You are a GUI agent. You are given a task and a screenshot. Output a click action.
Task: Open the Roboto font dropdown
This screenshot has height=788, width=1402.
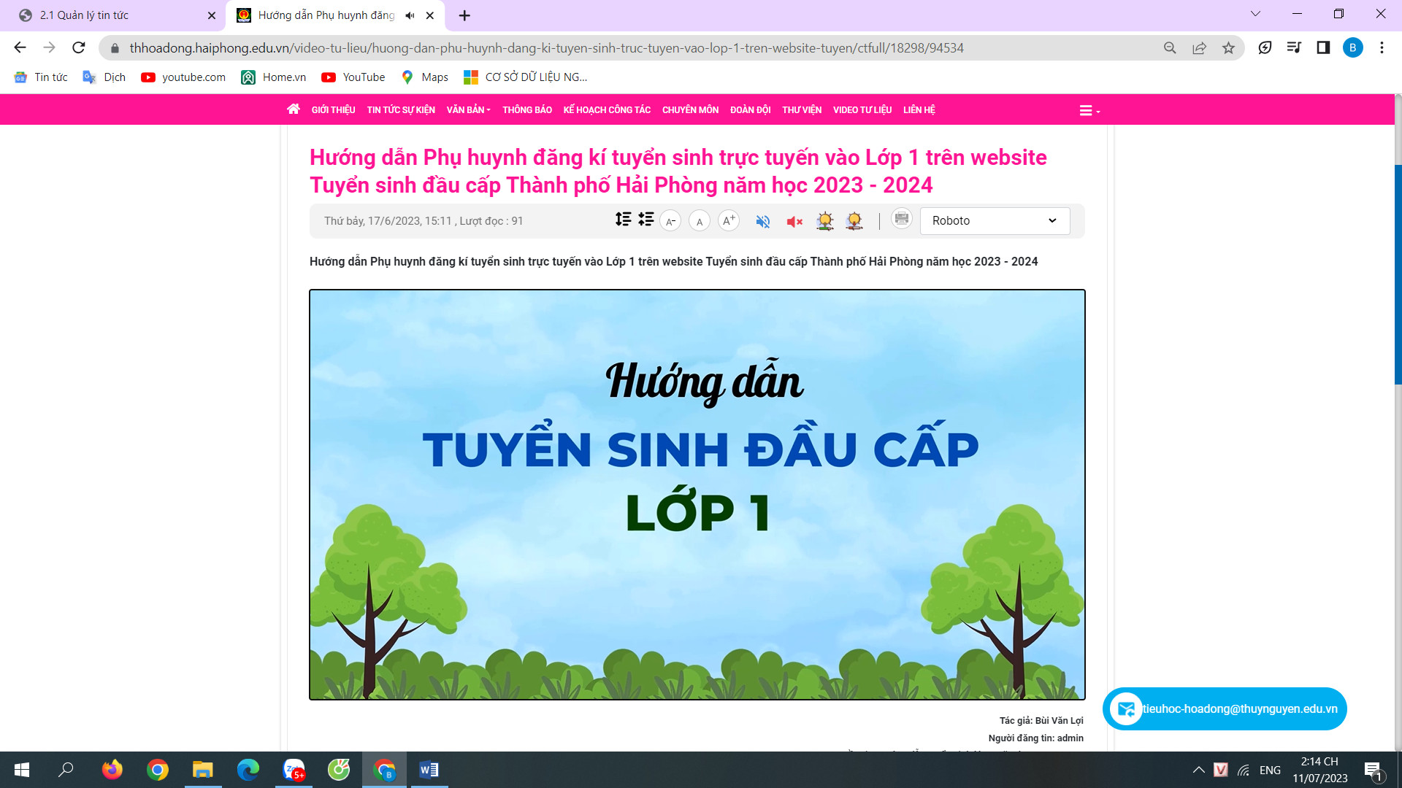tap(995, 221)
